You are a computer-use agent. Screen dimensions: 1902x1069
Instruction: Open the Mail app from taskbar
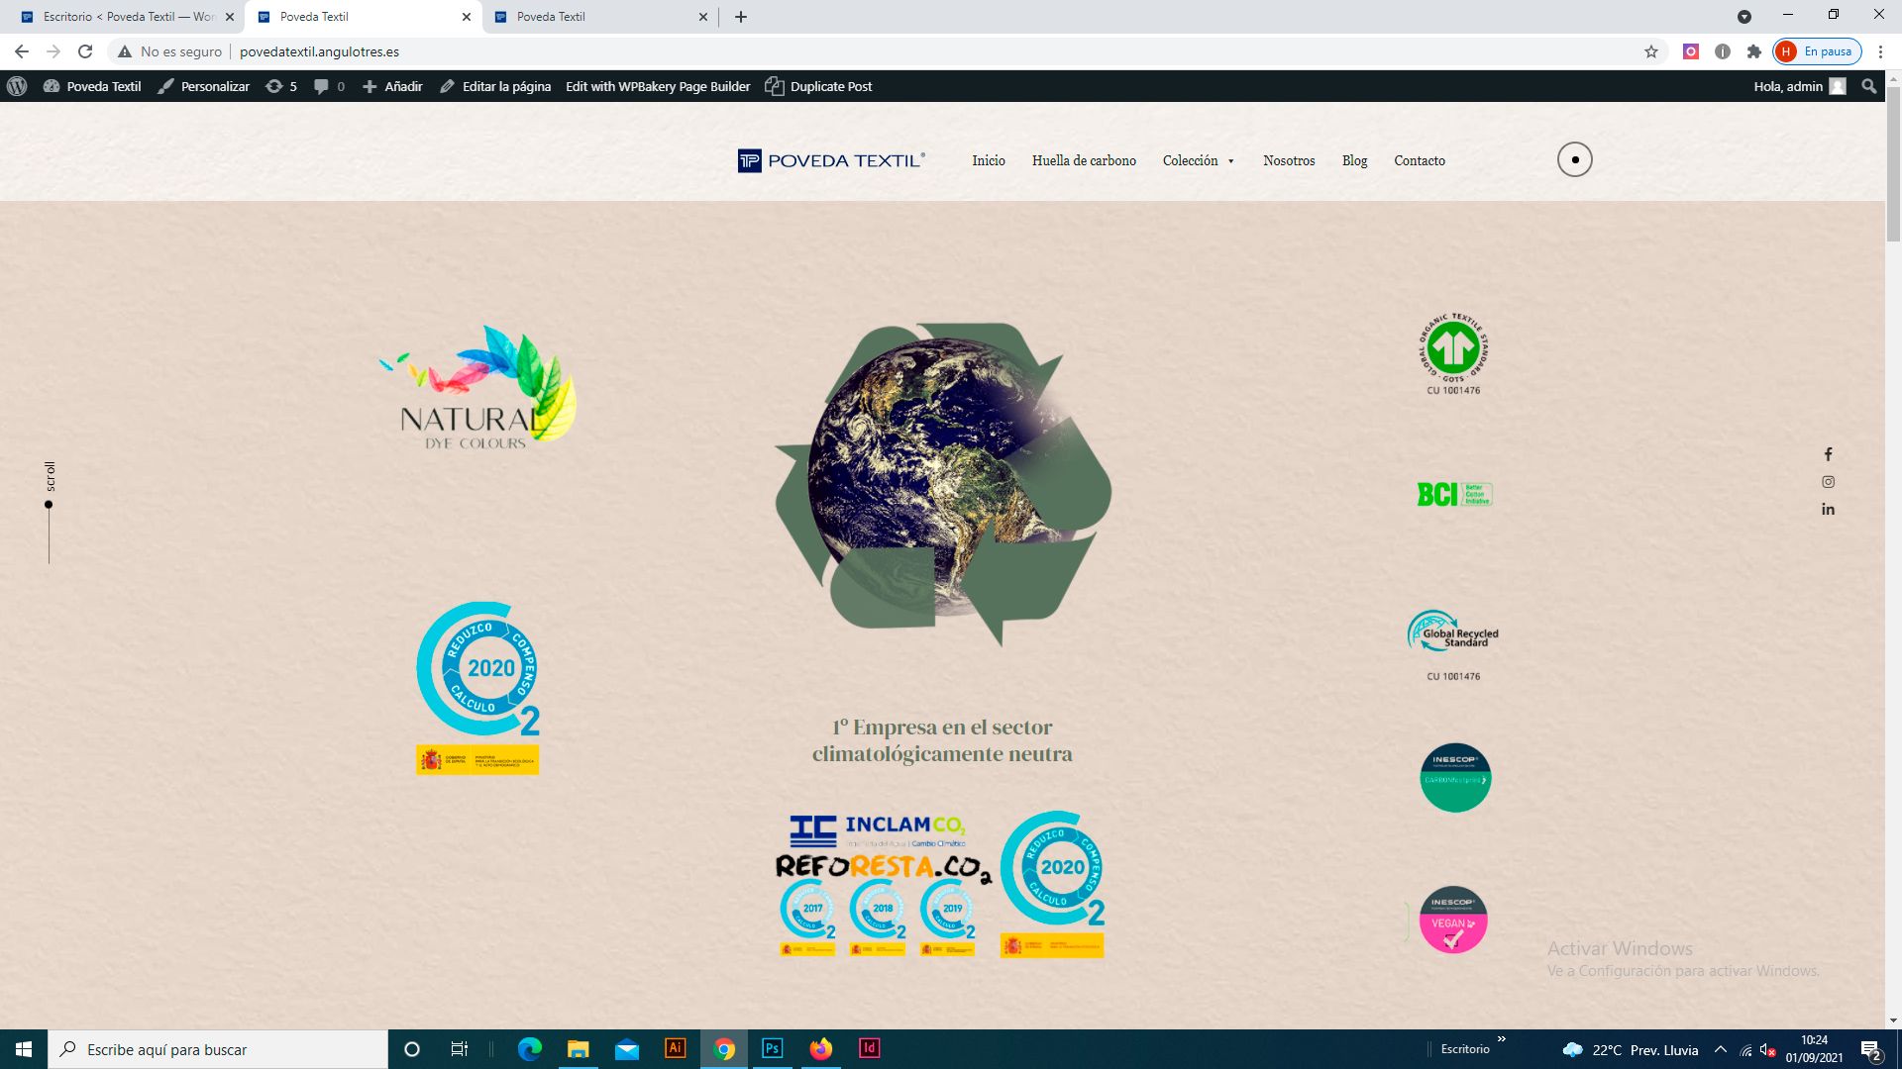(x=626, y=1049)
